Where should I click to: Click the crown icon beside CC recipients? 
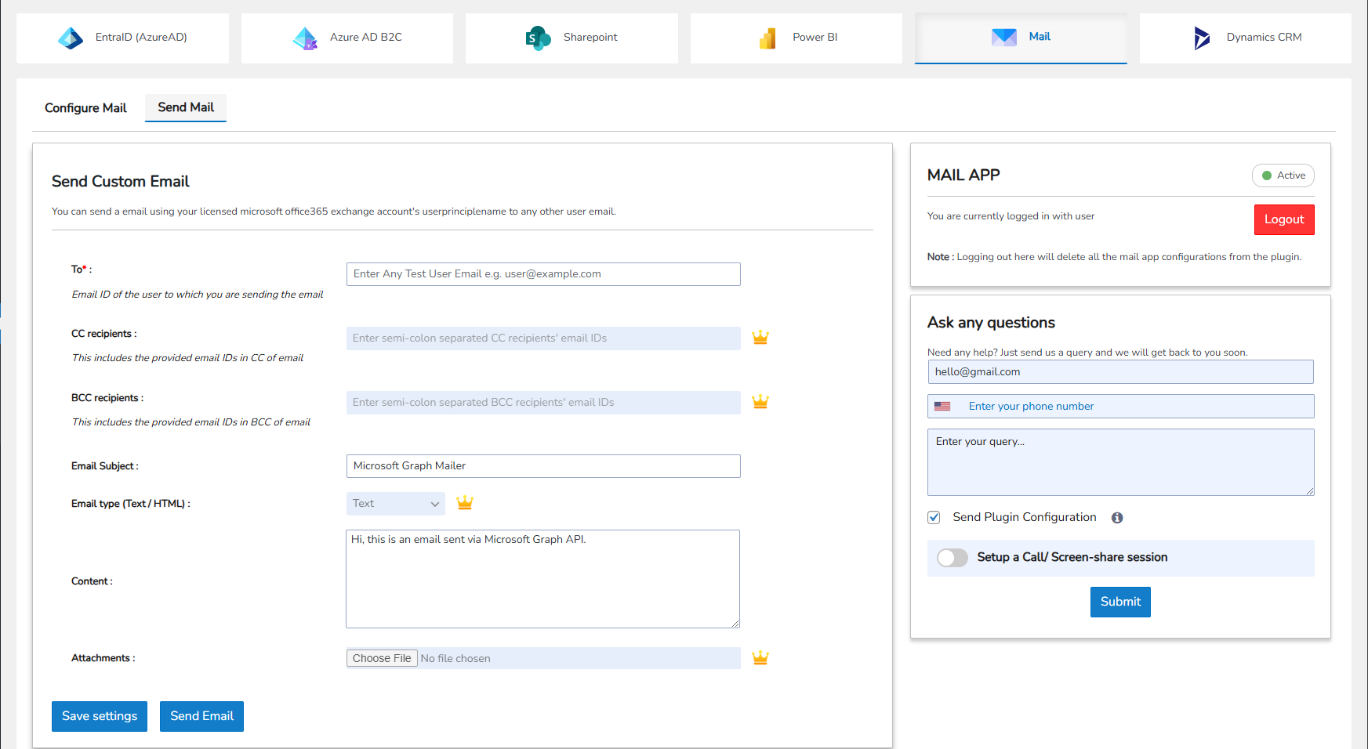click(x=760, y=337)
